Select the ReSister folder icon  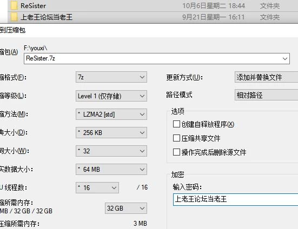[14, 6]
